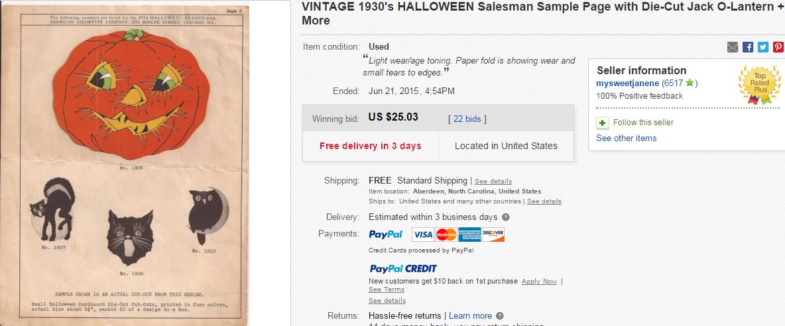Click the PayPal logo
785x326 pixels.
[x=385, y=234]
